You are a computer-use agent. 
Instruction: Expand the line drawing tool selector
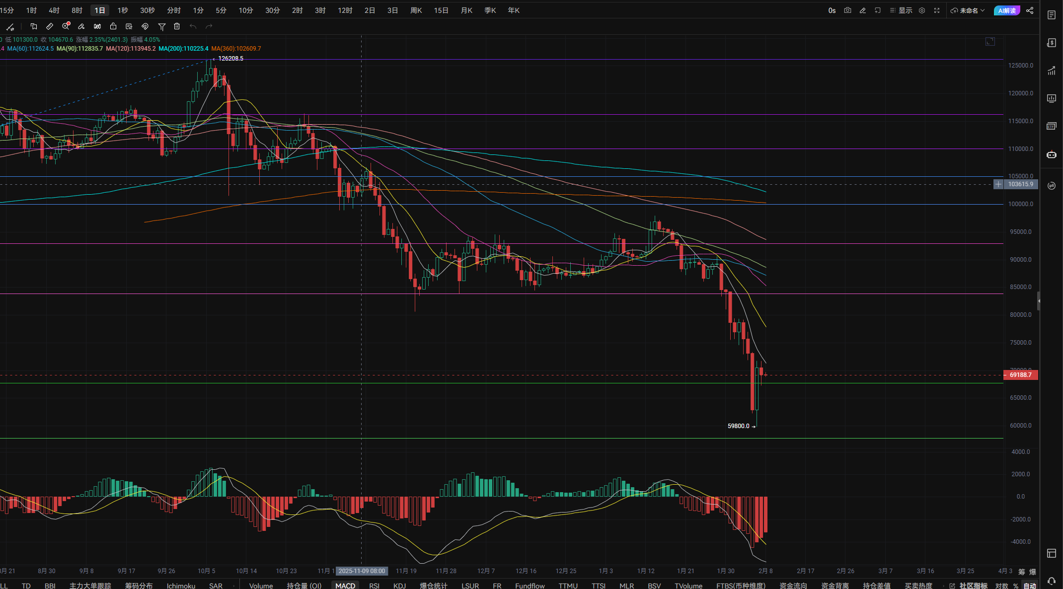point(10,27)
